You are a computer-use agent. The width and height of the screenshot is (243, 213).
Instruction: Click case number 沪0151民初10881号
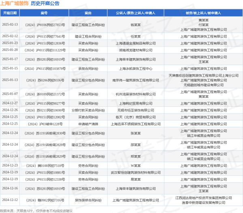[x=45, y=173]
